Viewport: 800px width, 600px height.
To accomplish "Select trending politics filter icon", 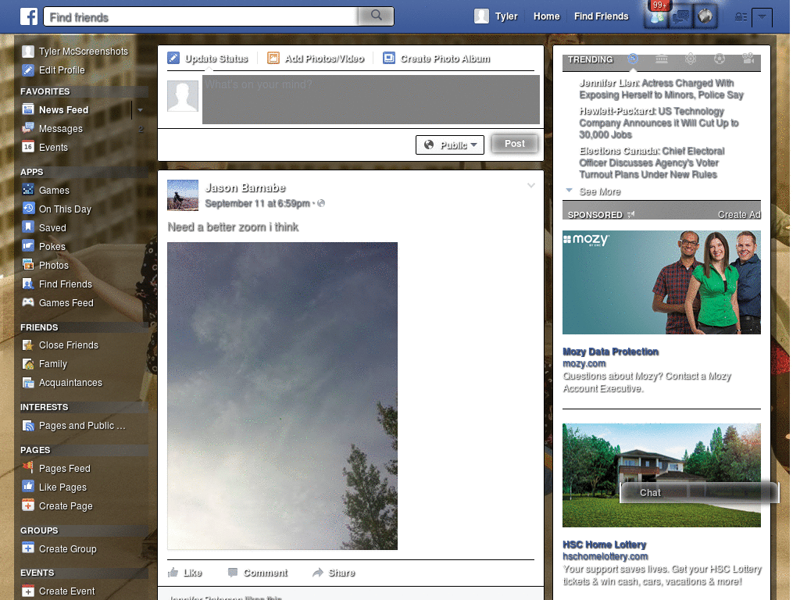I will pos(661,59).
